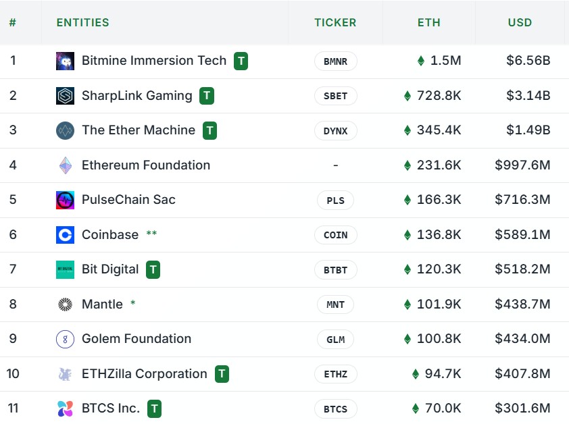Click the BTCS Inc. colorful logo
The width and height of the screenshot is (569, 424).
(x=65, y=408)
